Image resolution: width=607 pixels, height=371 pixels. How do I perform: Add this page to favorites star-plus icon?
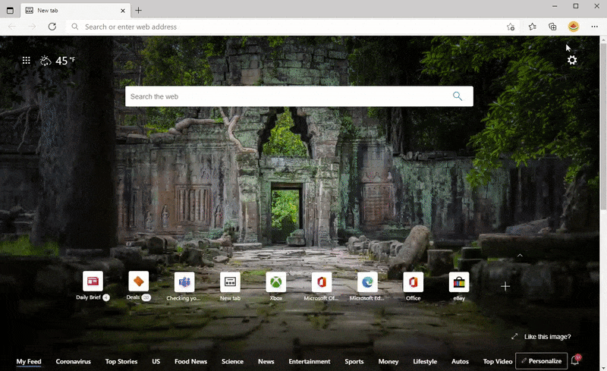(510, 27)
